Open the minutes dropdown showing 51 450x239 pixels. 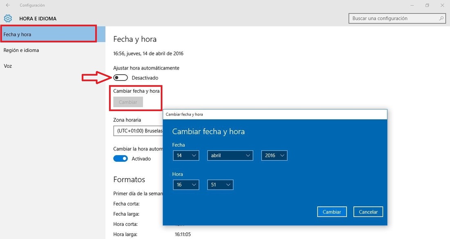220,185
